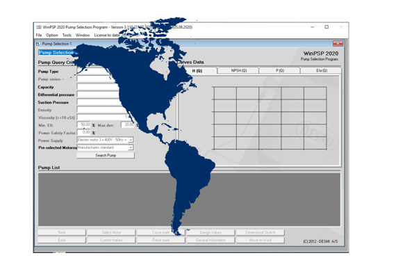
Task: Open the File menu
Action: [x=39, y=35]
